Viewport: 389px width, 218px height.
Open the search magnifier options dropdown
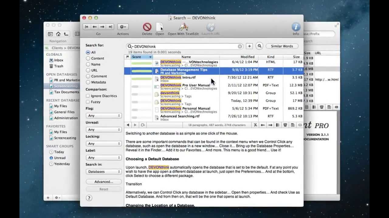[130, 46]
